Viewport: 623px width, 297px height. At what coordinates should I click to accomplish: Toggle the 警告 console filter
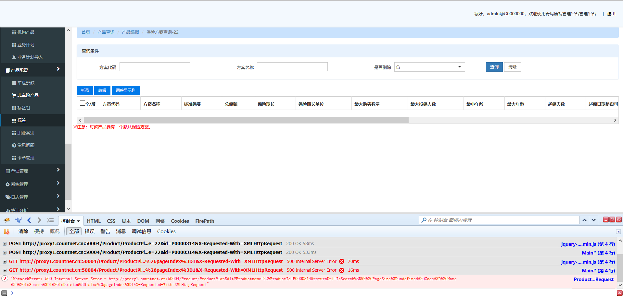click(x=105, y=232)
